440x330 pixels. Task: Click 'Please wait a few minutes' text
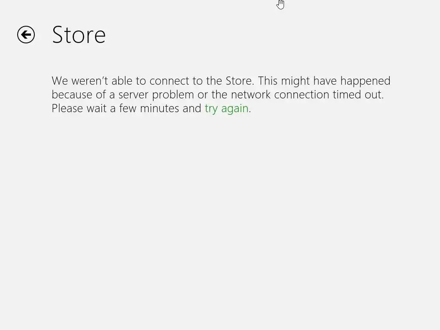point(115,108)
